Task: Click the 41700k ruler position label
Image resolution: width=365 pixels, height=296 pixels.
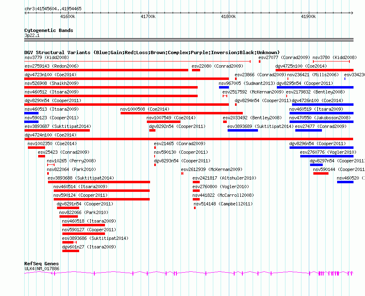Action: [148, 16]
